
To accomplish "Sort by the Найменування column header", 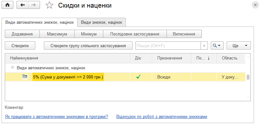I will (67, 58).
